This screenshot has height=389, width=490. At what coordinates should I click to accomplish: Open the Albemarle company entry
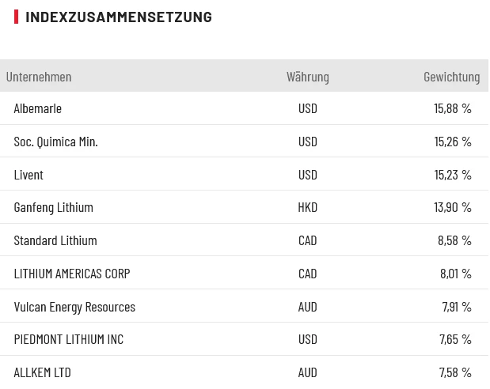pos(38,108)
